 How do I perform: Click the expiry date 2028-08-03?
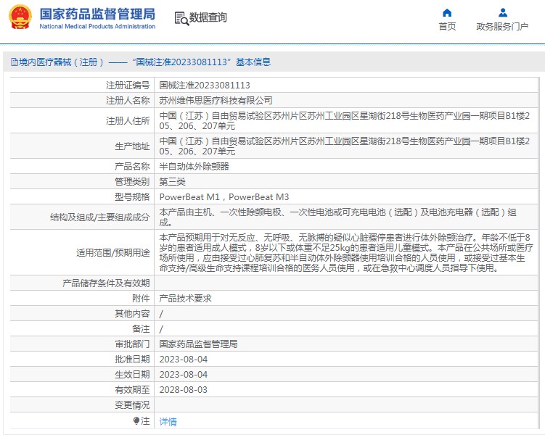(183, 389)
